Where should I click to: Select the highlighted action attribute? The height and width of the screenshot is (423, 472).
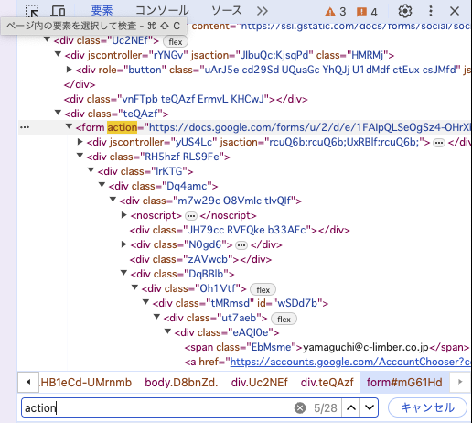pos(123,127)
